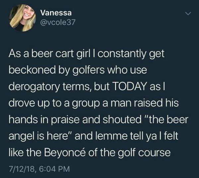This screenshot has width=199, height=178.
Task: Open Vanessa's profile picture
Action: click(22, 18)
